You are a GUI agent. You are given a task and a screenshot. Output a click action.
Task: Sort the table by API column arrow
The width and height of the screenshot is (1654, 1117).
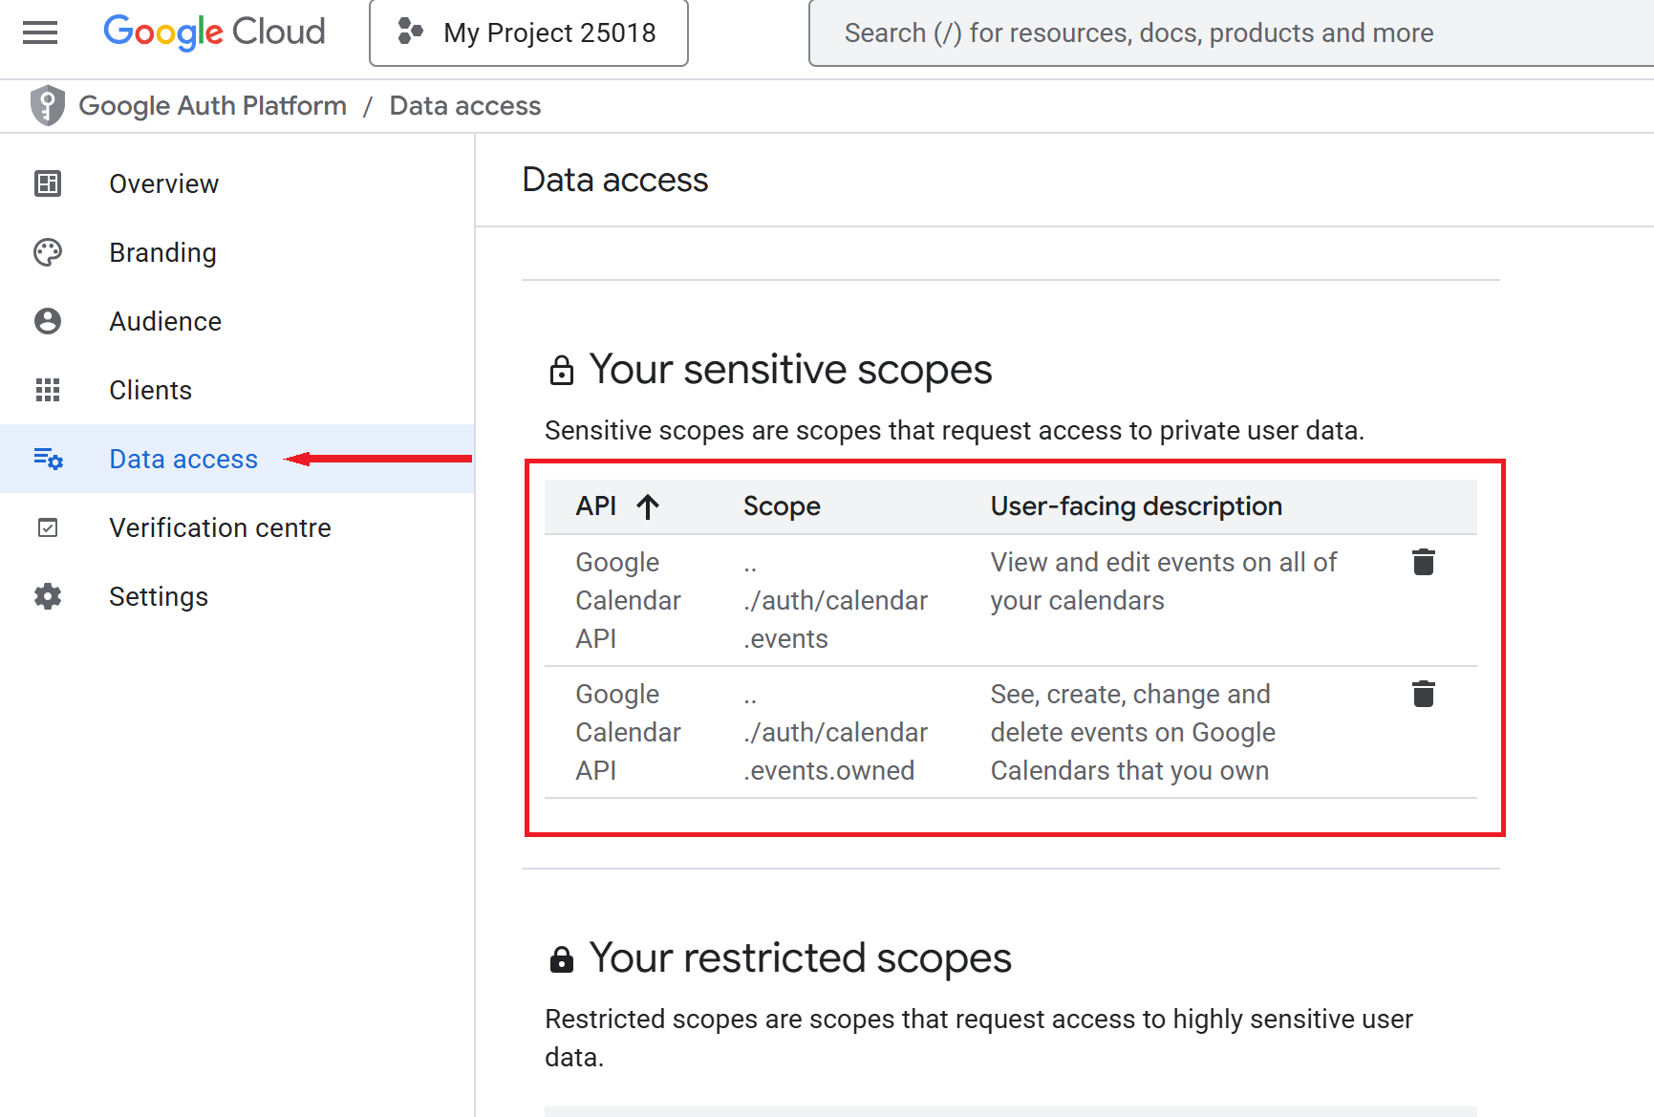point(648,506)
